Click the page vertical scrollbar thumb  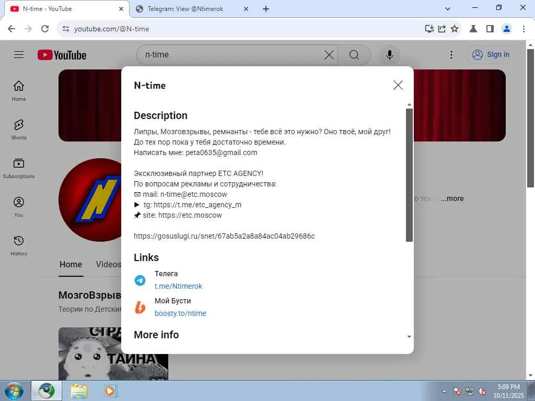tap(530, 118)
